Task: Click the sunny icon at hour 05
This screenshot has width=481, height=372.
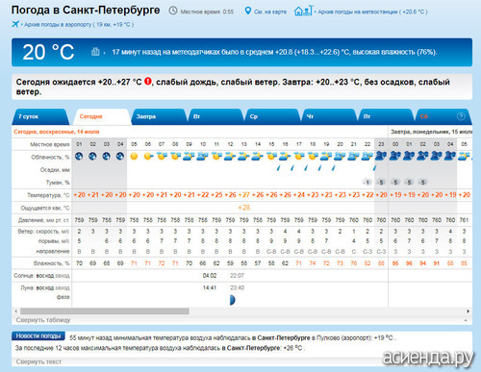Action: 134,157
